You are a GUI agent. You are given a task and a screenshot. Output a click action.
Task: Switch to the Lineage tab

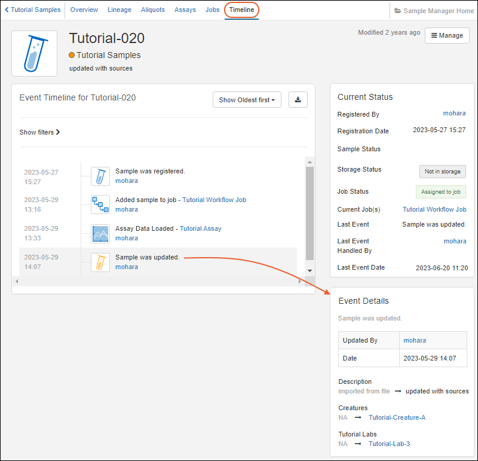[x=119, y=10]
